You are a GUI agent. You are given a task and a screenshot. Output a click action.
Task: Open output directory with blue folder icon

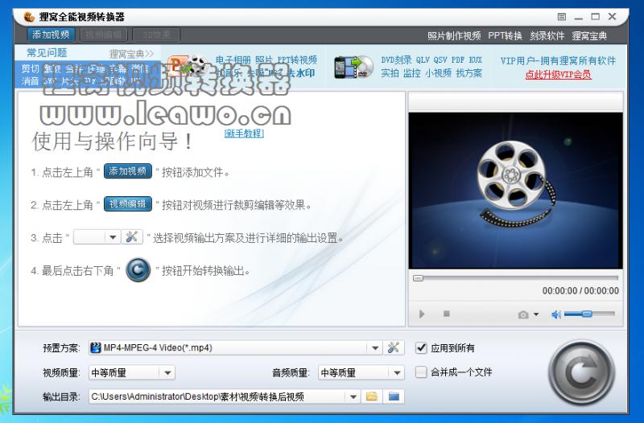(x=394, y=396)
